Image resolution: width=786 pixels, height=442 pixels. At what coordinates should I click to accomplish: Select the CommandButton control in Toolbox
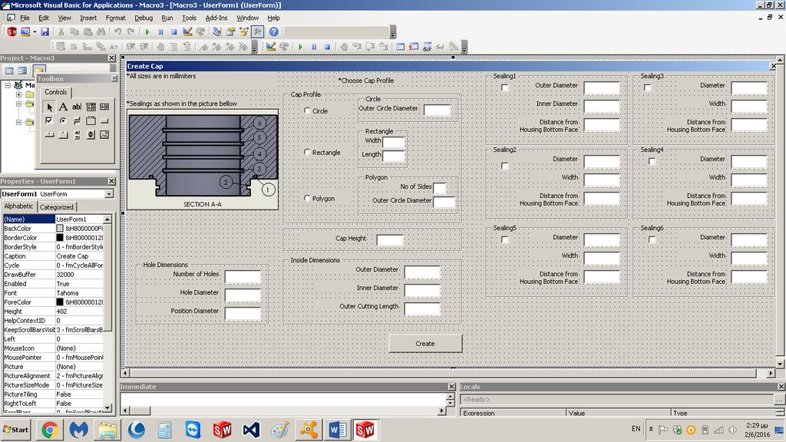click(x=104, y=120)
